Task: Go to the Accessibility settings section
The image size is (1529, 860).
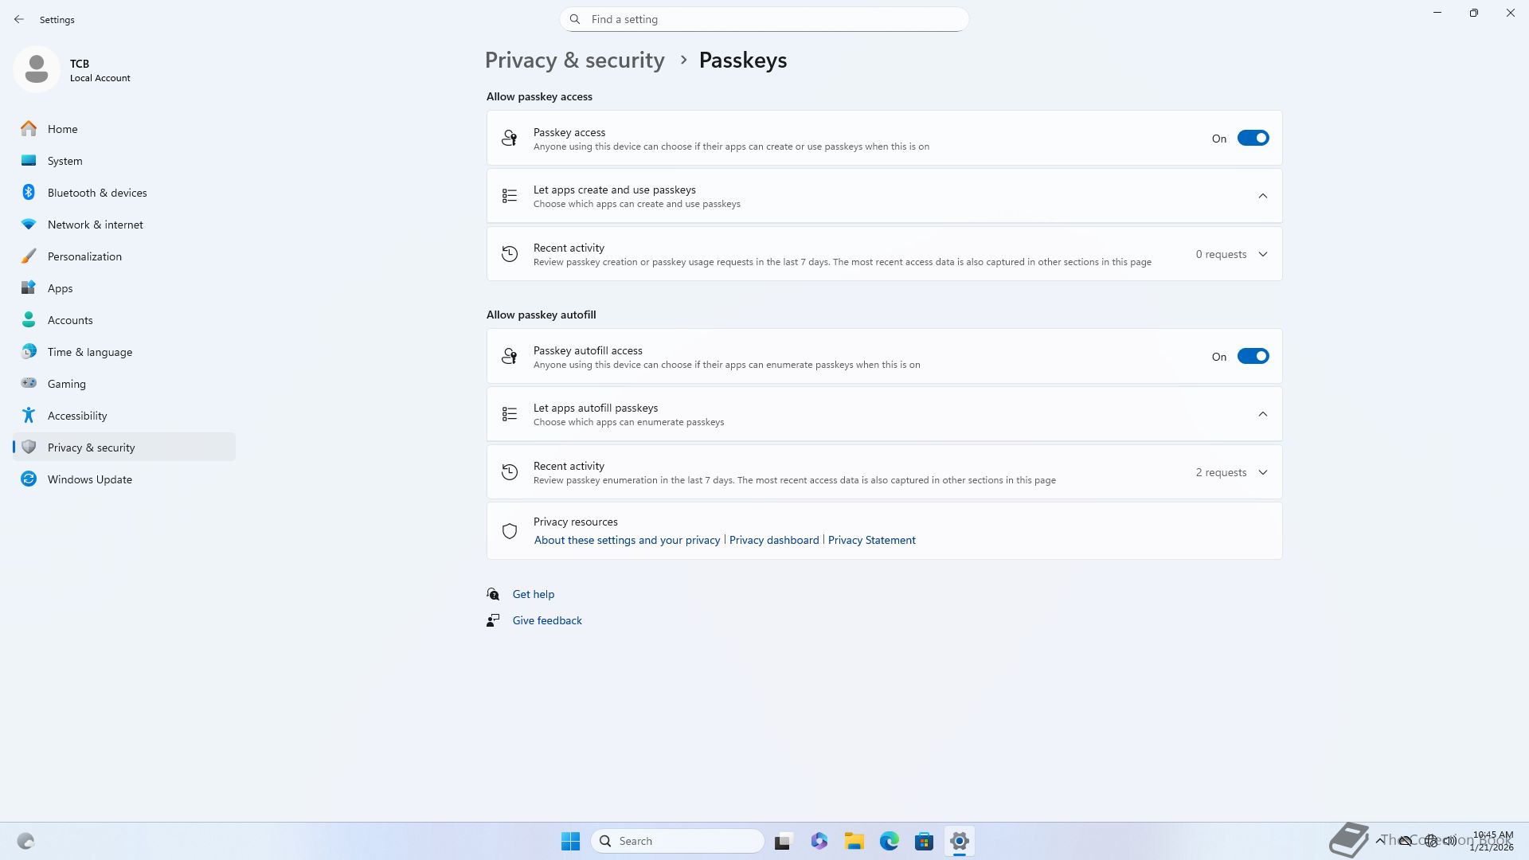Action: (76, 416)
